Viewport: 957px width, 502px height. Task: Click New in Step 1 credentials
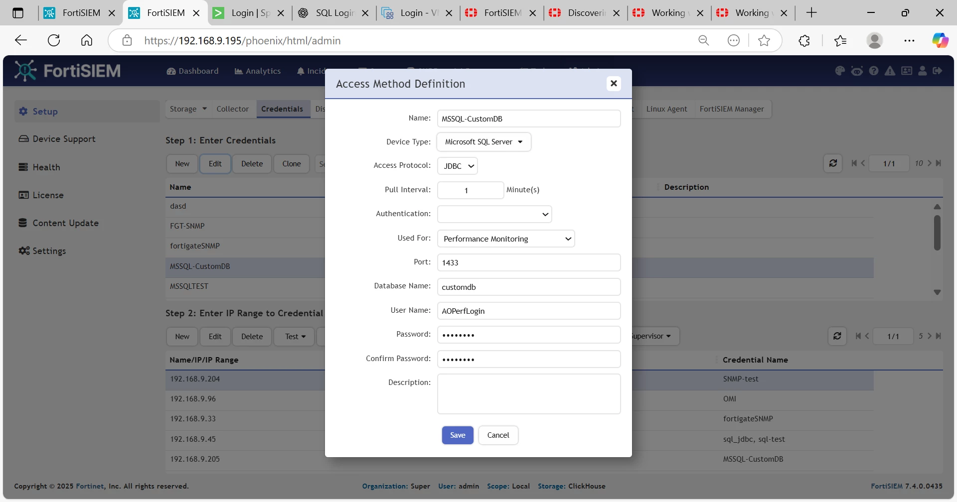click(182, 164)
